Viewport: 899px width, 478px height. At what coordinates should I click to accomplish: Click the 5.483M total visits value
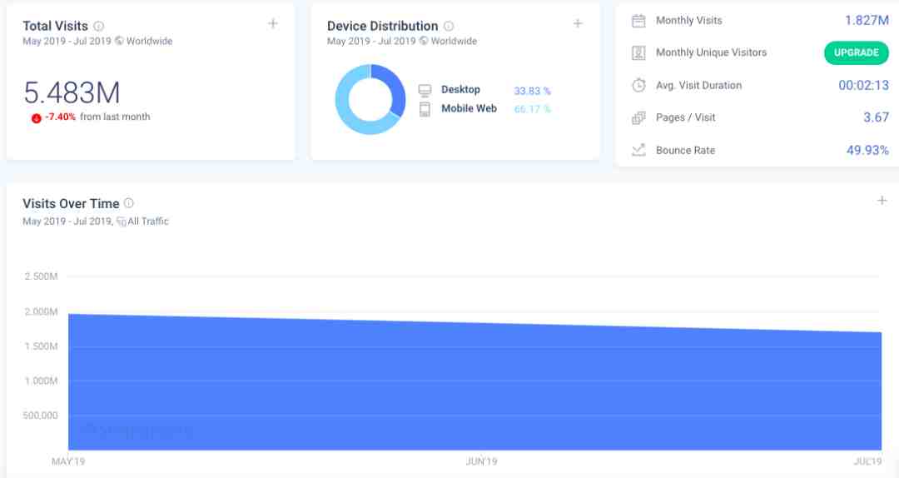tap(72, 92)
